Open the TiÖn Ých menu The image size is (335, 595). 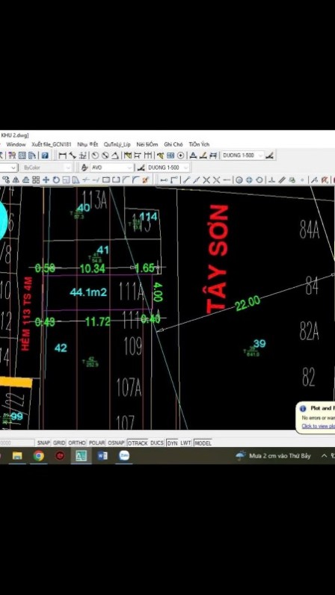[x=199, y=144]
